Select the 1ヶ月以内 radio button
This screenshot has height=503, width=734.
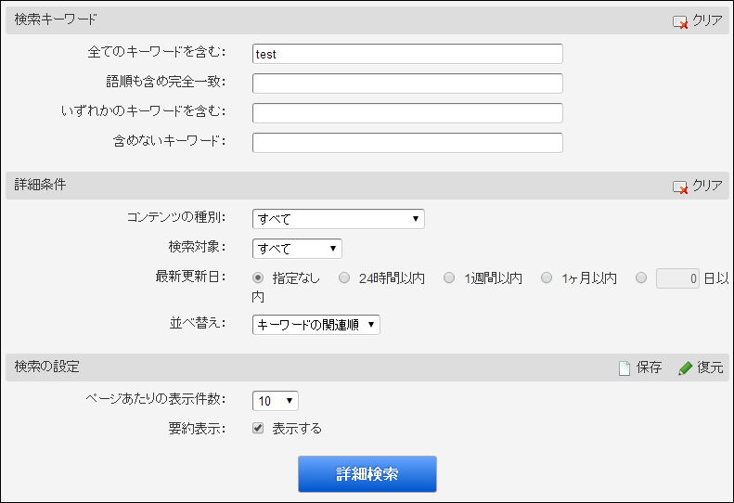tap(547, 277)
